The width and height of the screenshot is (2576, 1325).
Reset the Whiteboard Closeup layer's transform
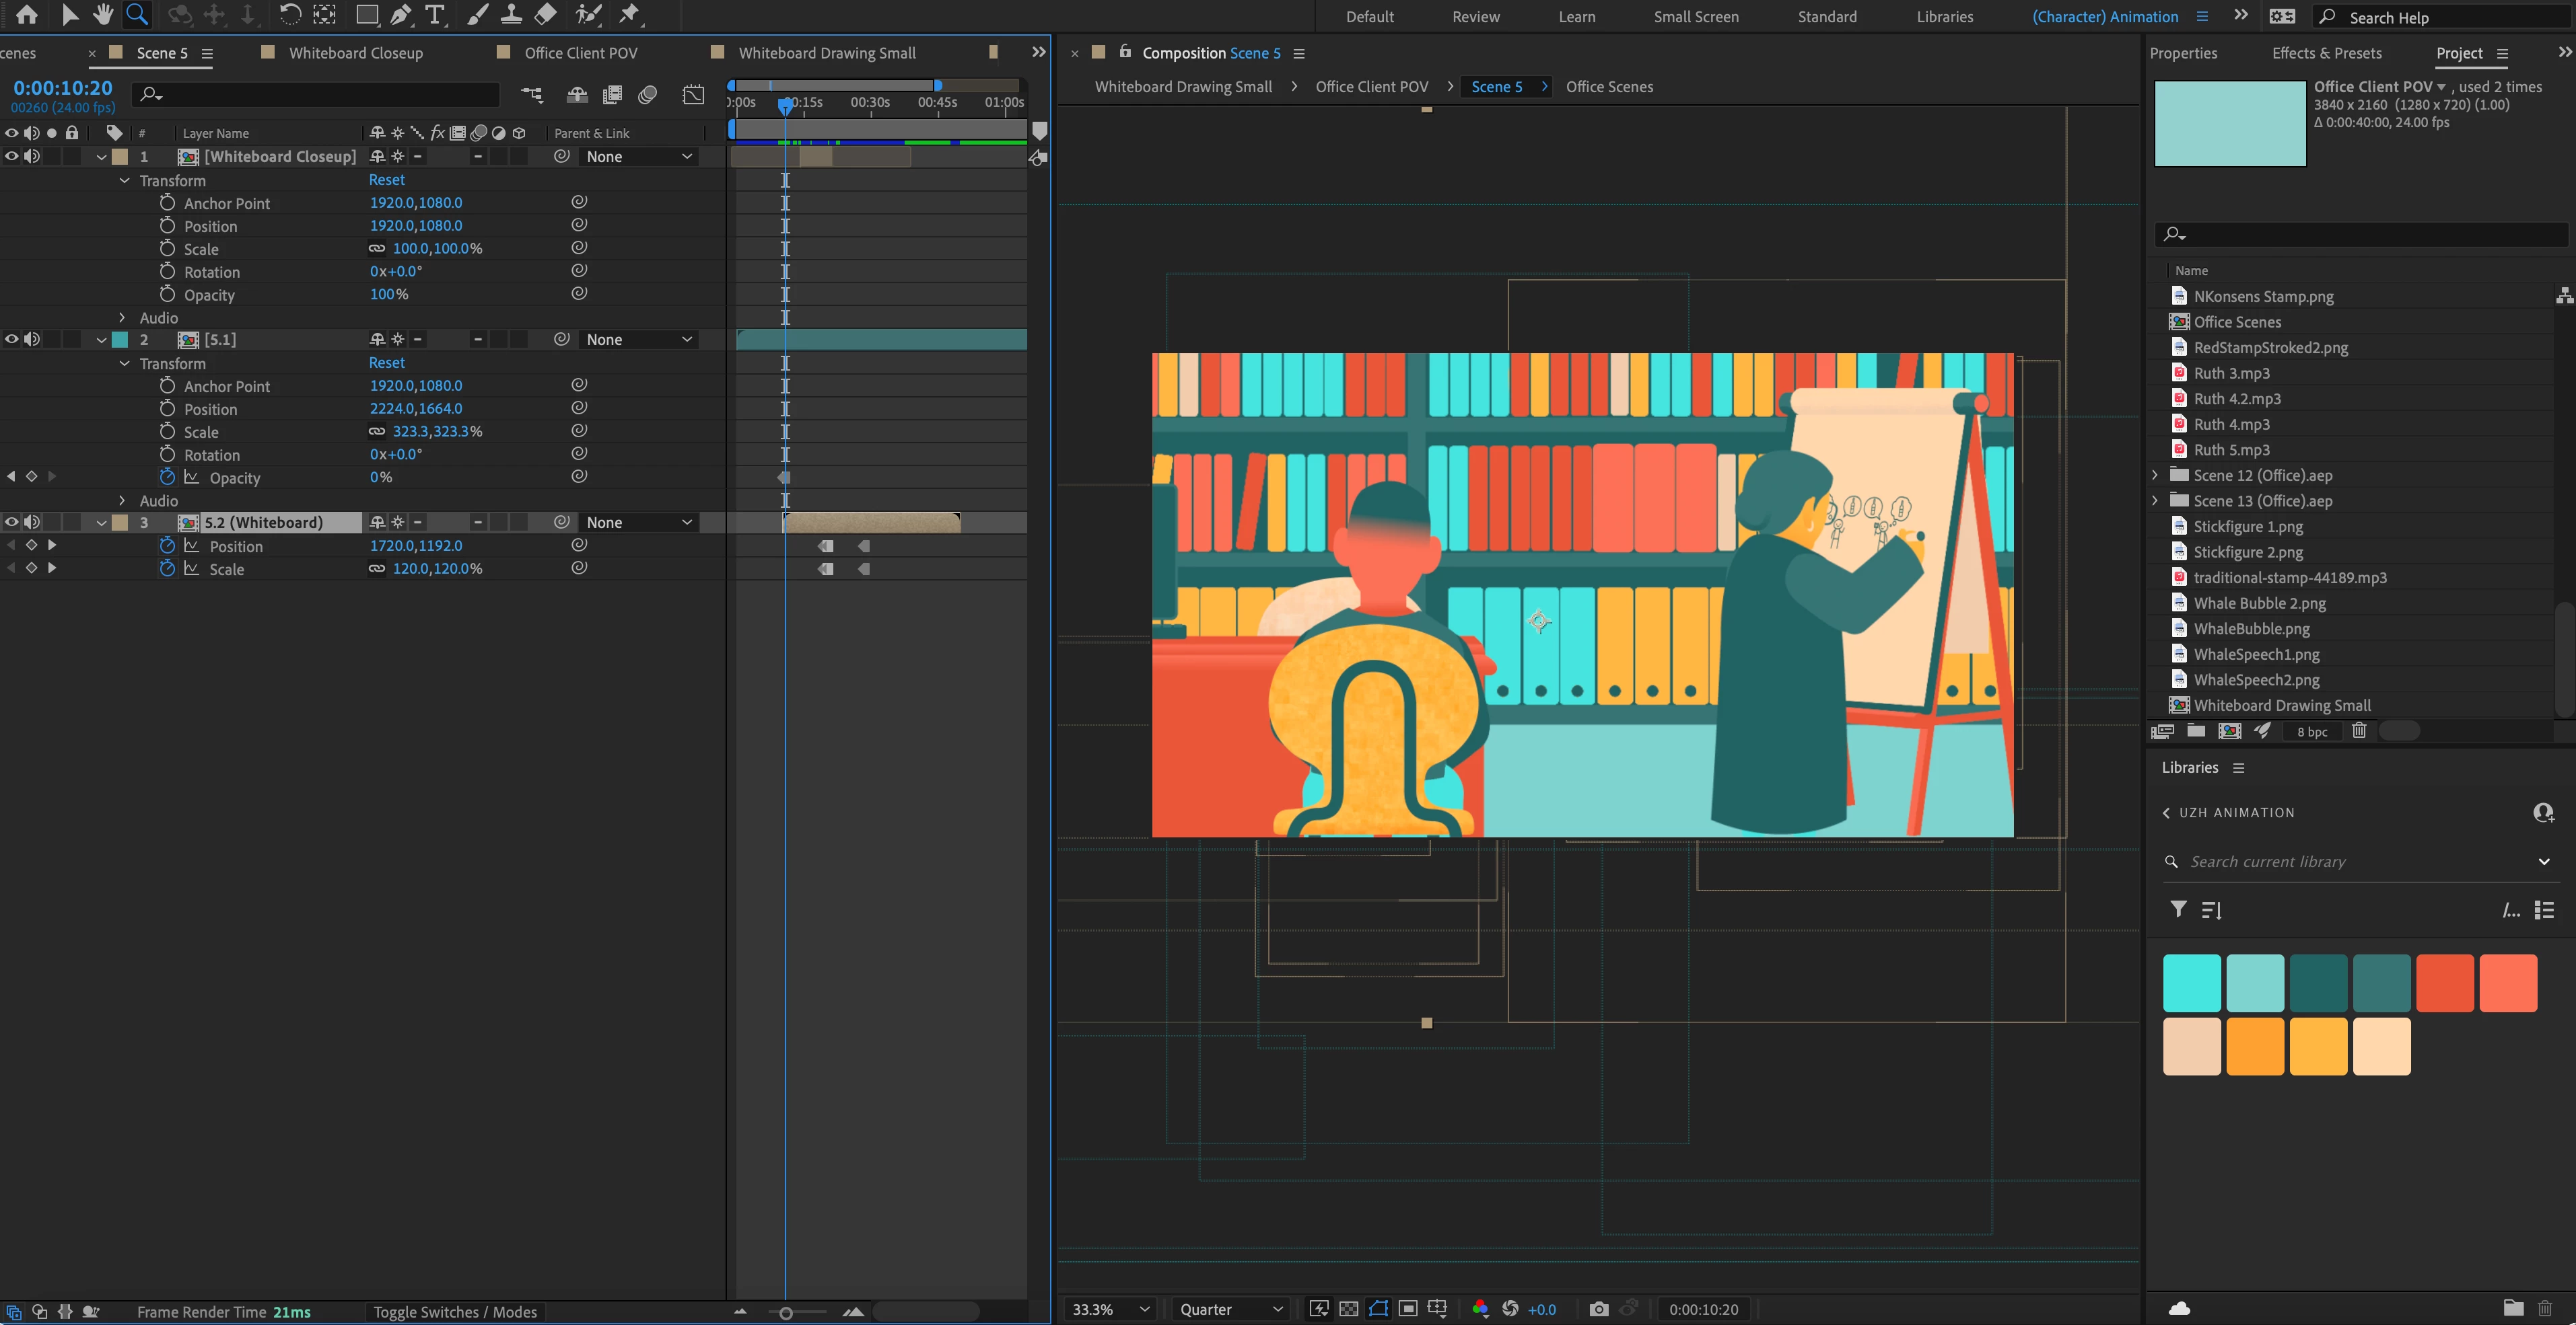click(x=386, y=180)
